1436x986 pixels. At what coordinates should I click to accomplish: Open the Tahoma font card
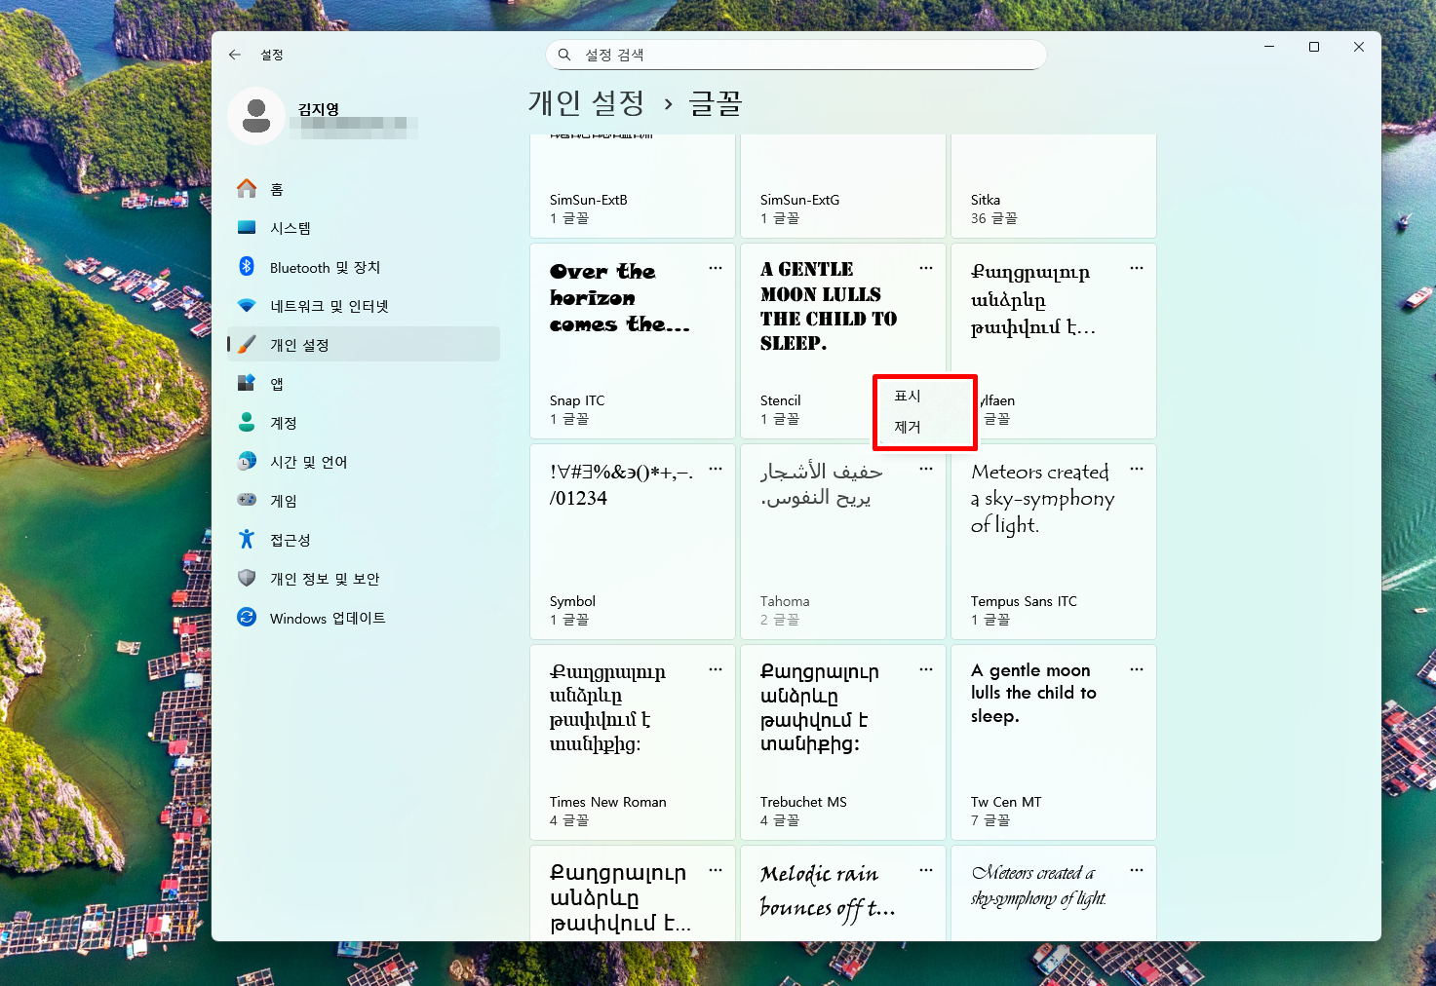(x=843, y=542)
